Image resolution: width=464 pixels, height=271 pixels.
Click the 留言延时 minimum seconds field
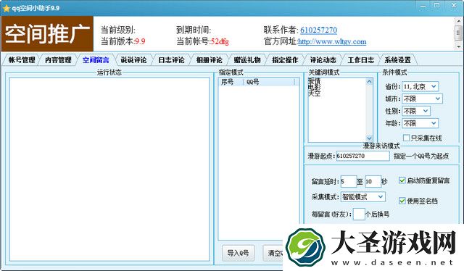click(348, 181)
